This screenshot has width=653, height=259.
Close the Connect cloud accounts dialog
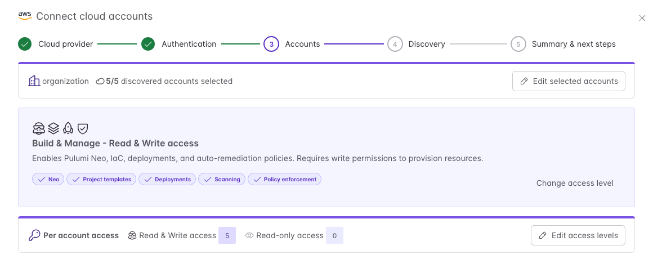[x=642, y=18]
